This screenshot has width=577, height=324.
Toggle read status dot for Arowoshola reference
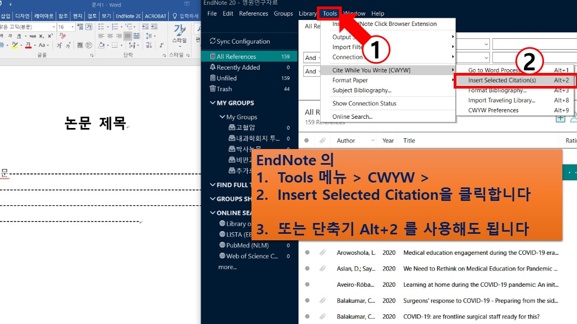[x=307, y=252]
